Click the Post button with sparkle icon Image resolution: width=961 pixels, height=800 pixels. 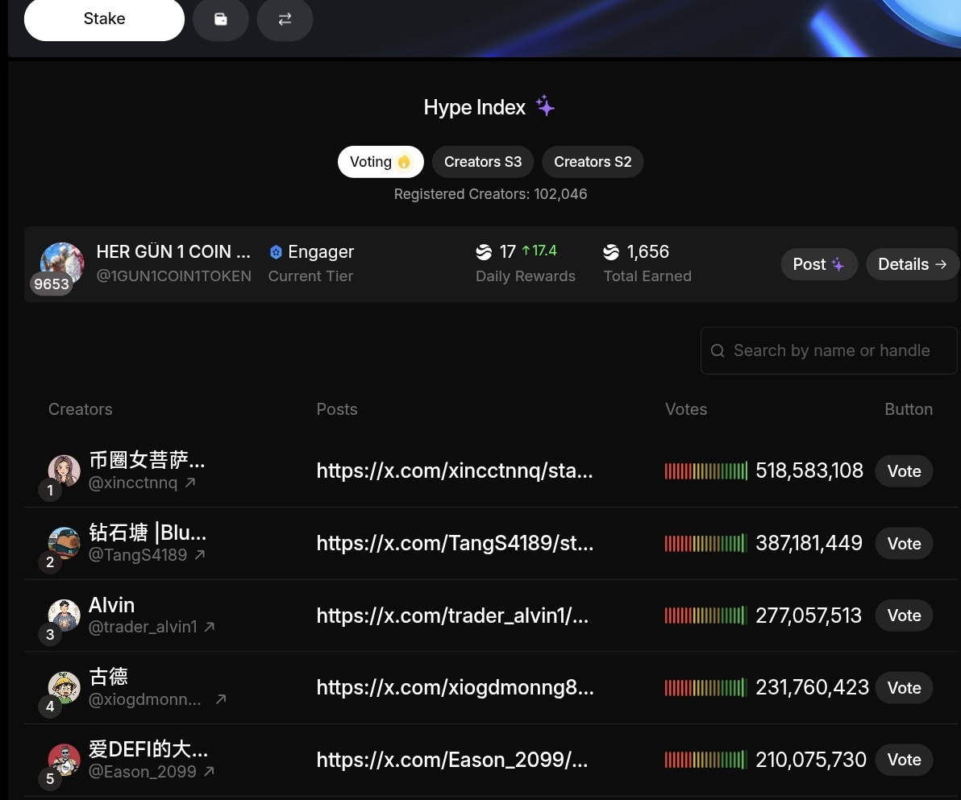[x=818, y=263]
